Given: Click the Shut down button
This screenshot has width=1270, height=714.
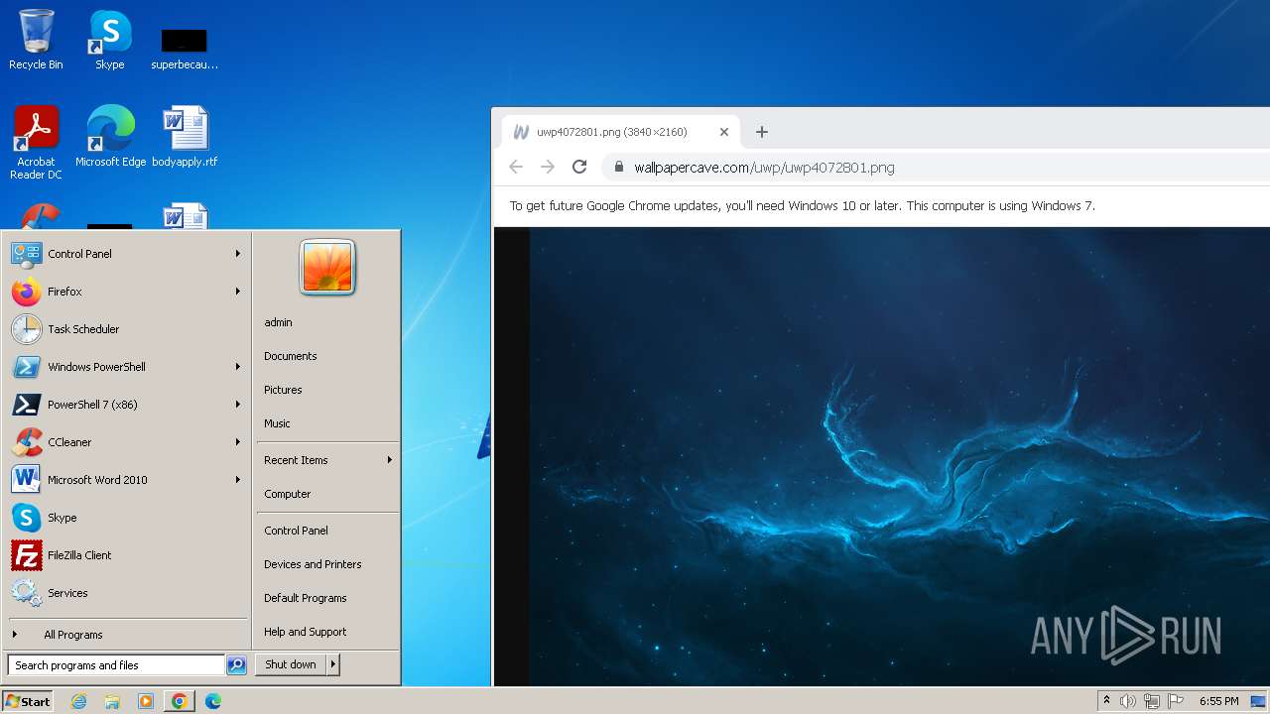Looking at the screenshot, I should coord(291,664).
